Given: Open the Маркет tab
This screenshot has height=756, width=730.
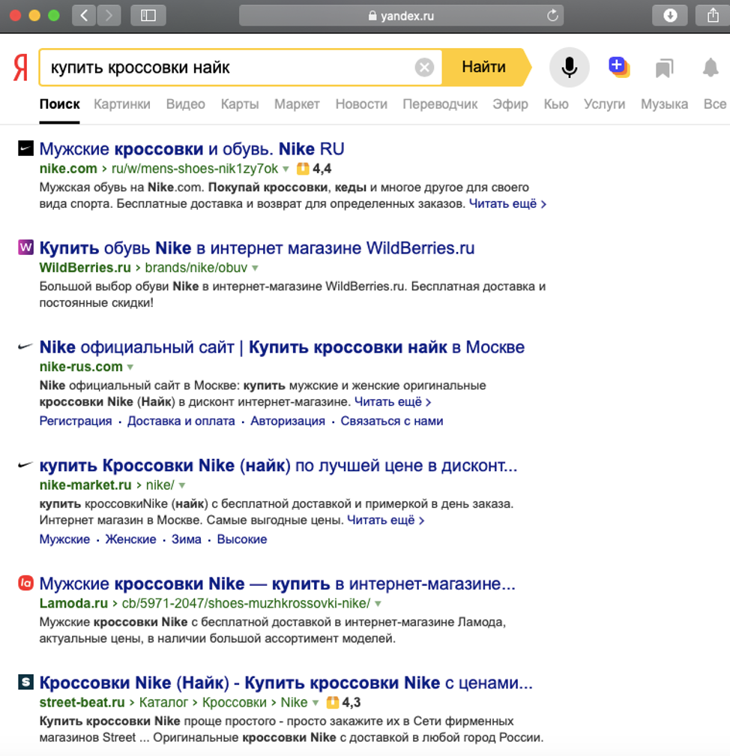Looking at the screenshot, I should (x=297, y=104).
